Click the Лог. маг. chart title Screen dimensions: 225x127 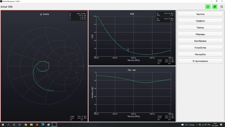[x=132, y=70]
